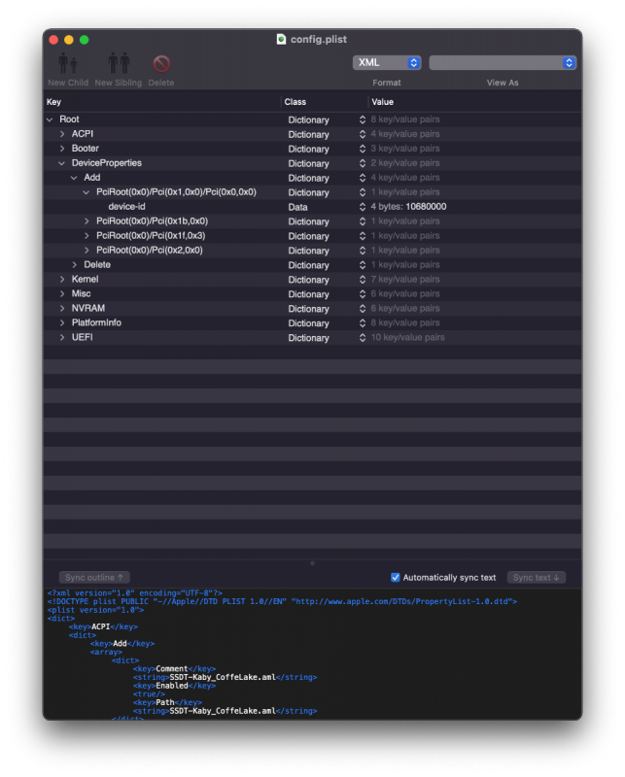
Task: Select the PlatformInfo row
Action: [x=96, y=322]
